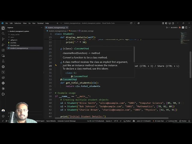
Task: Open notifications via the bell icon
Action: click(189, 121)
